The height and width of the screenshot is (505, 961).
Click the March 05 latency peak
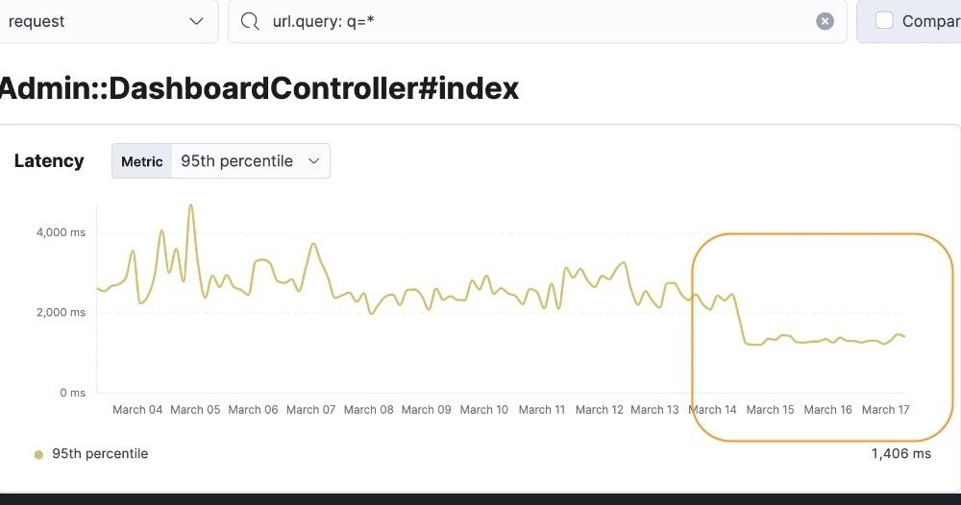click(190, 205)
